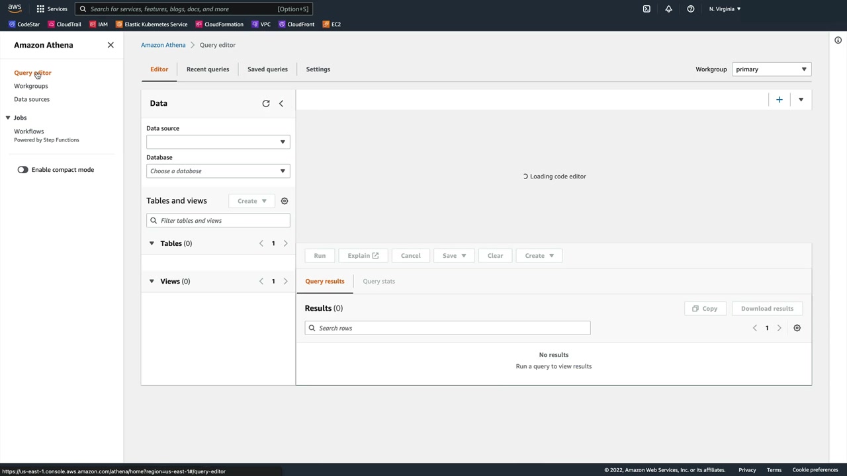Change the N. Virginia region selector

click(x=725, y=9)
